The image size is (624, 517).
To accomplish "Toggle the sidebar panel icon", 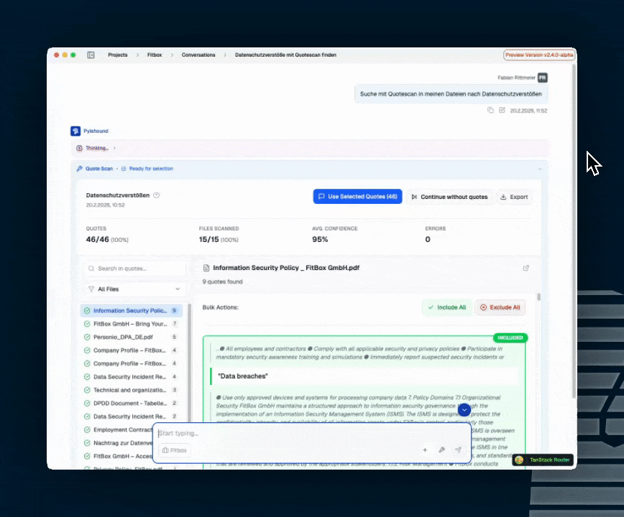I will [x=91, y=55].
